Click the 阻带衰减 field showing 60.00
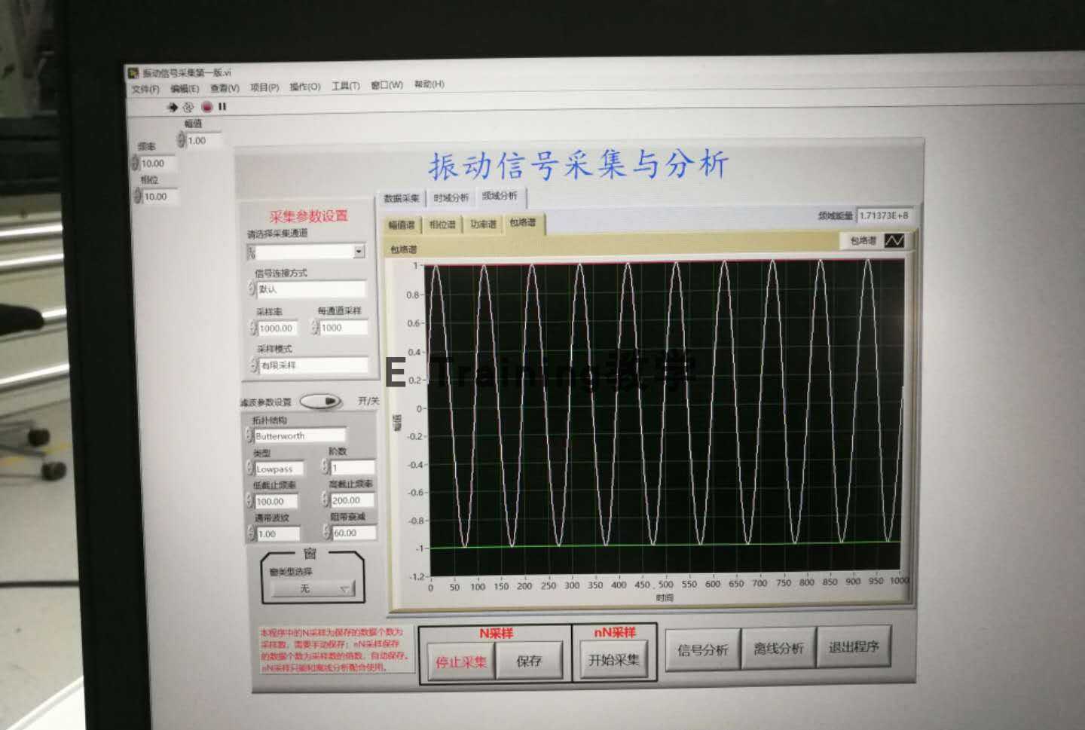Viewport: 1085px width, 730px height. pyautogui.click(x=354, y=533)
